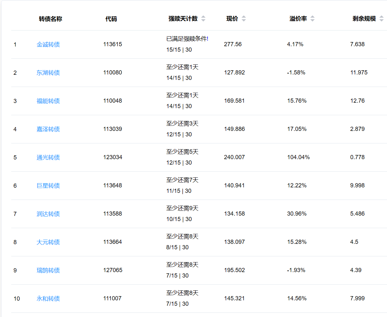Open the 金诚转债 bond link
Viewport: 387px width, 317px height.
tap(48, 45)
